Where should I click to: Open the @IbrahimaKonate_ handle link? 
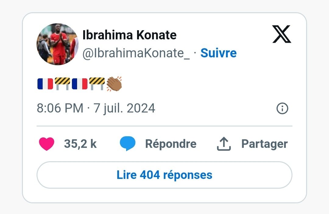point(136,53)
